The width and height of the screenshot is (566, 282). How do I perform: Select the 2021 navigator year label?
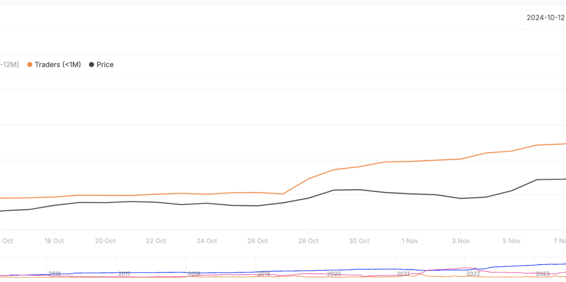tap(403, 274)
